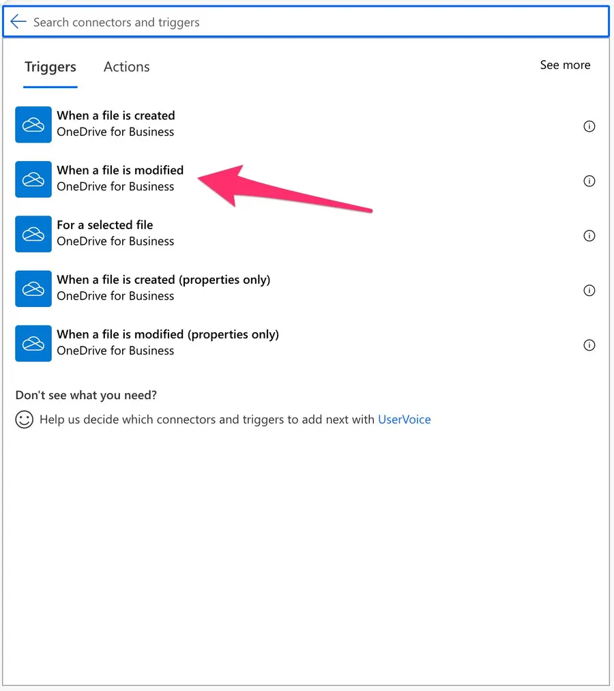Switch to the Triggers tab
Screen dimensions: 614x691
pyautogui.click(x=50, y=67)
